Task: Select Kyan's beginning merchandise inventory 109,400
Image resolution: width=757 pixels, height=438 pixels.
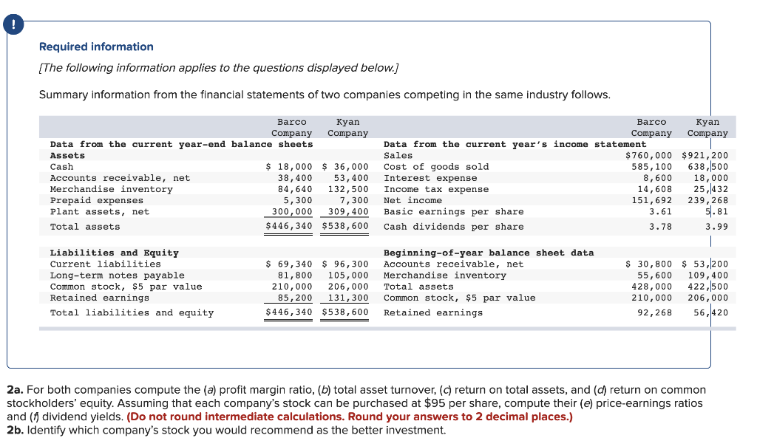Action: coord(707,276)
